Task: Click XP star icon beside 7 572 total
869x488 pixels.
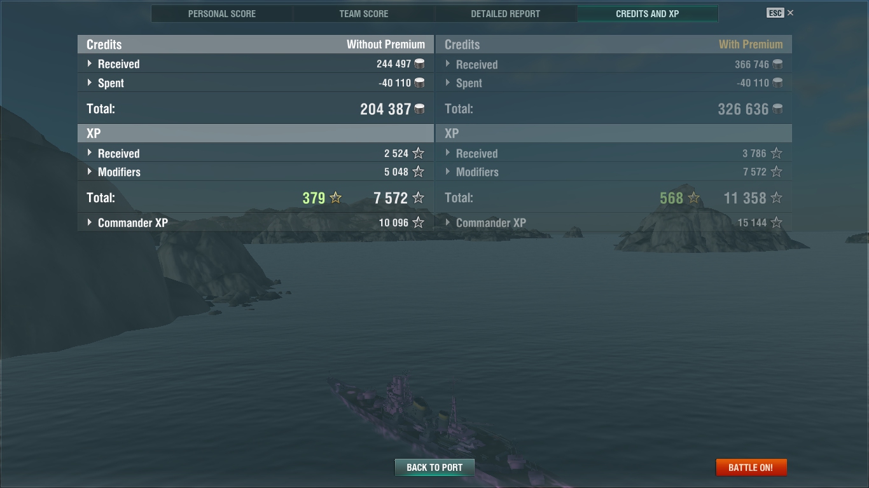Action: (418, 198)
